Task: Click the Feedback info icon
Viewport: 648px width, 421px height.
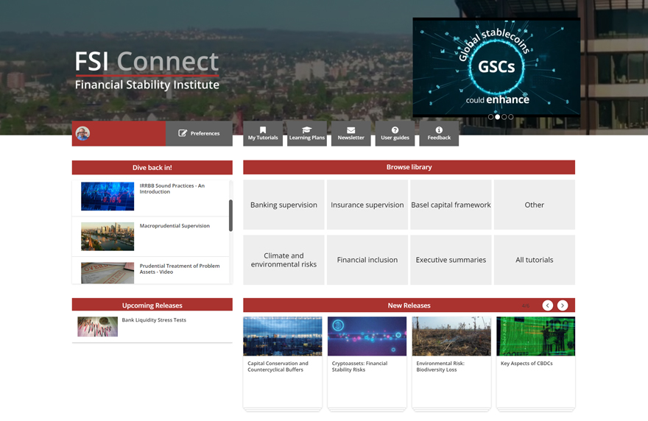Action: pos(439,130)
